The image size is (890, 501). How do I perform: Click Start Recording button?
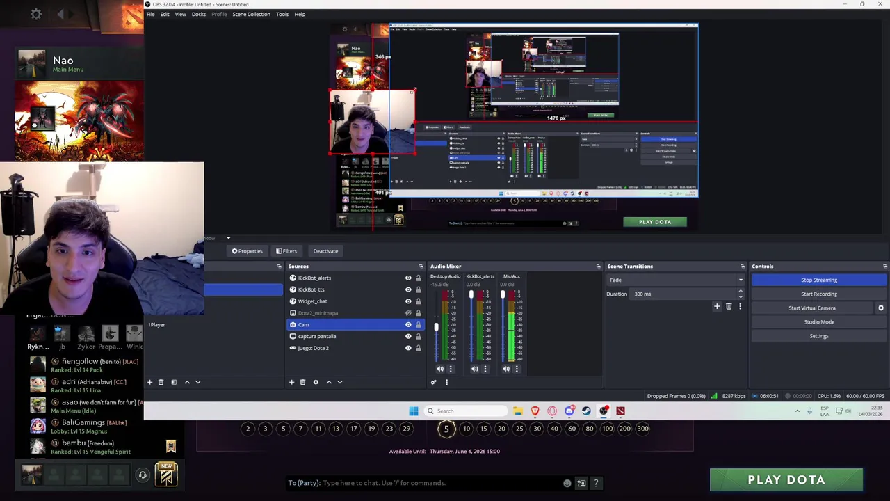819,294
